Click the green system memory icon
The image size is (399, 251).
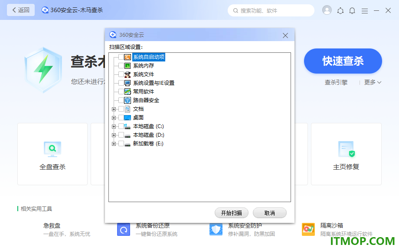point(128,66)
